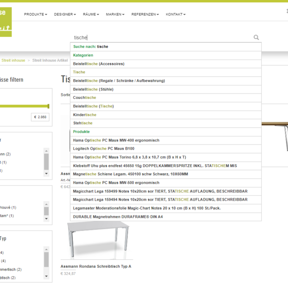This screenshot has height=288, width=288.
Task: Open the MARKEN menu
Action: (x=115, y=14)
